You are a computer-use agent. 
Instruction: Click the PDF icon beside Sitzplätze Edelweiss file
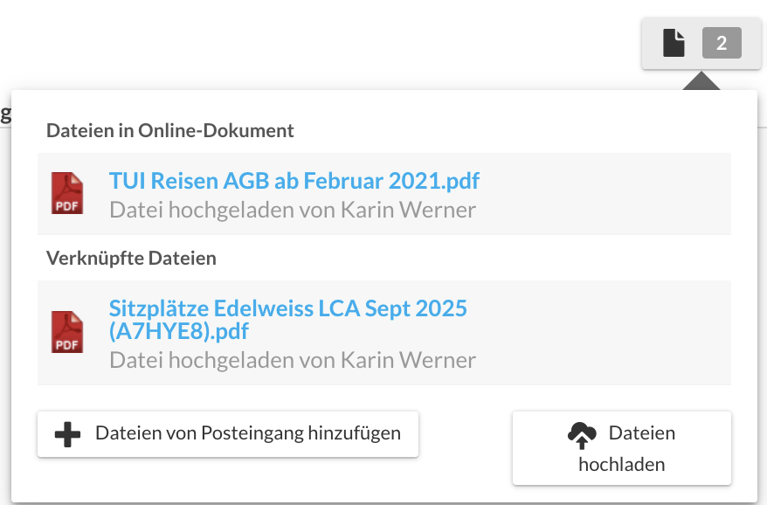click(x=67, y=332)
